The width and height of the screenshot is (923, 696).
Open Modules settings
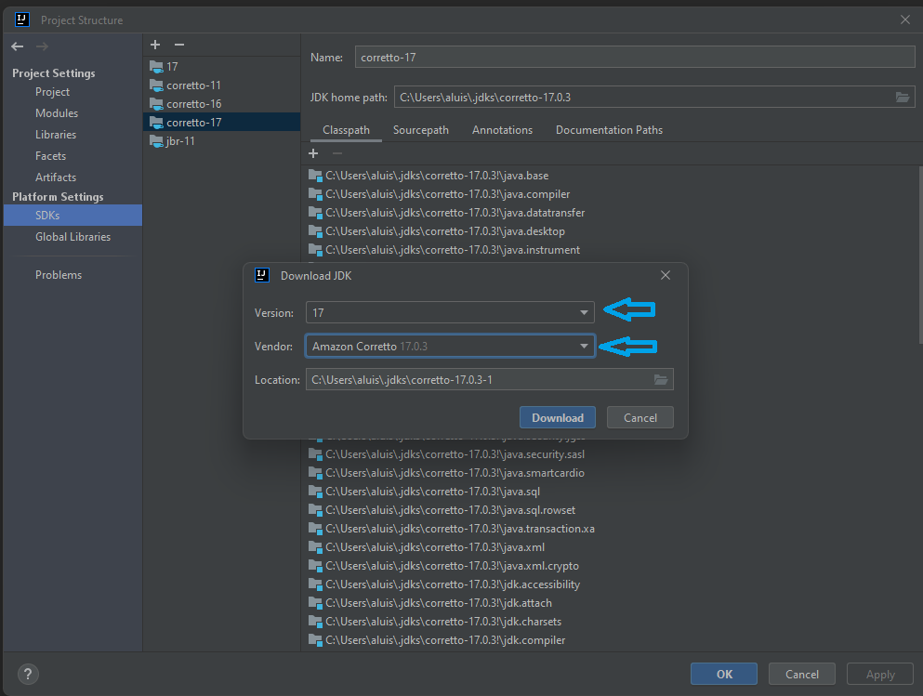click(x=57, y=113)
